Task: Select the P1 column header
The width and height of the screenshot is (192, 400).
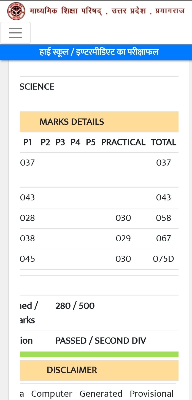Action: coord(27,142)
